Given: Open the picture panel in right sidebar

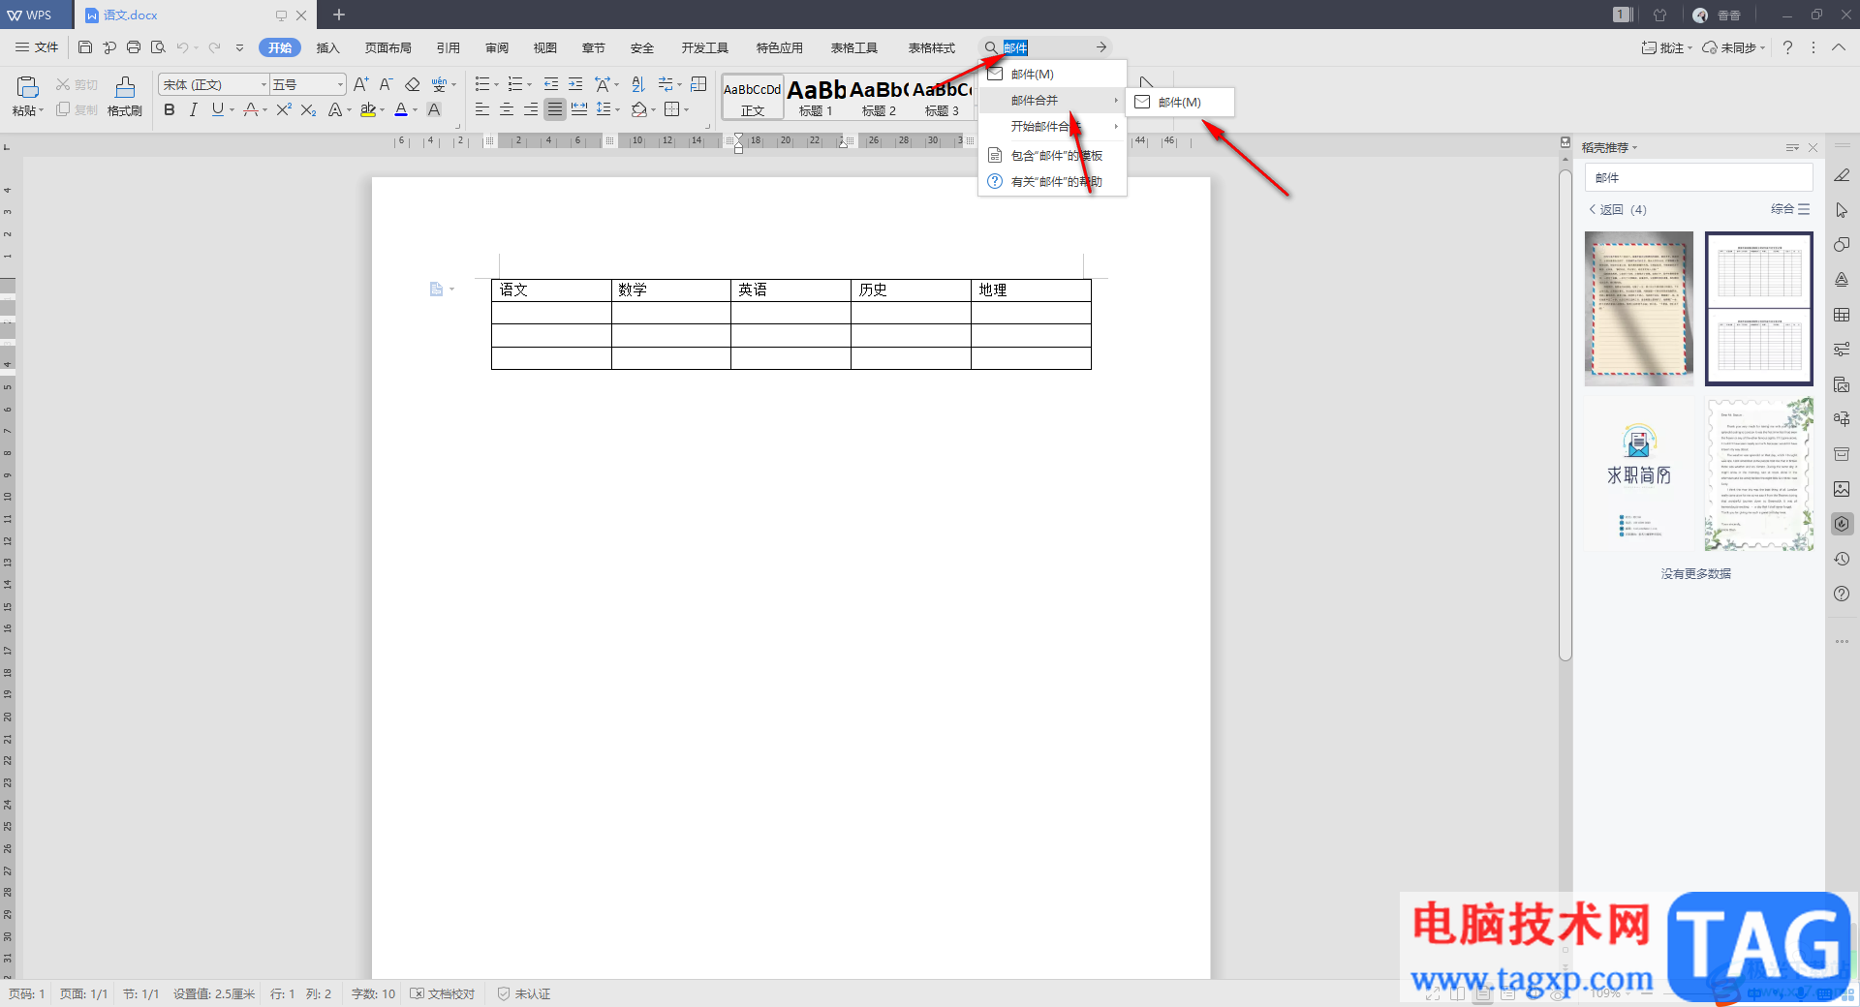Looking at the screenshot, I should point(1842,489).
